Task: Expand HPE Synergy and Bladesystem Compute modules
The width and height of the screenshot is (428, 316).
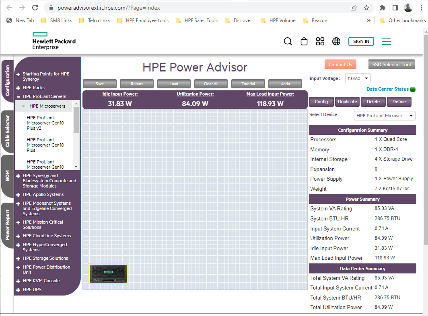Action: tap(18, 176)
